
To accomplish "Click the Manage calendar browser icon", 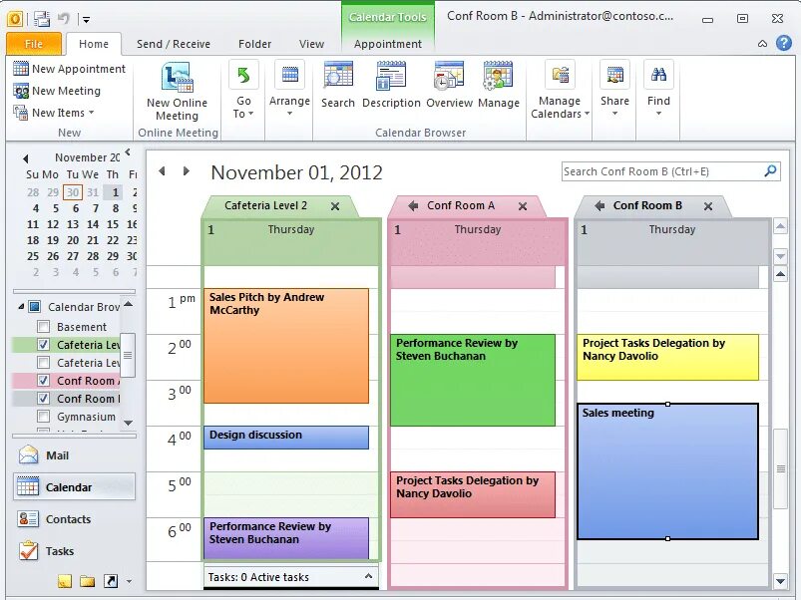I will pos(498,76).
